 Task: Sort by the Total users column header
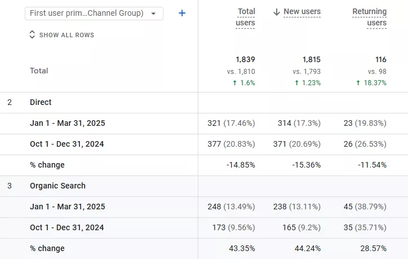pos(245,17)
